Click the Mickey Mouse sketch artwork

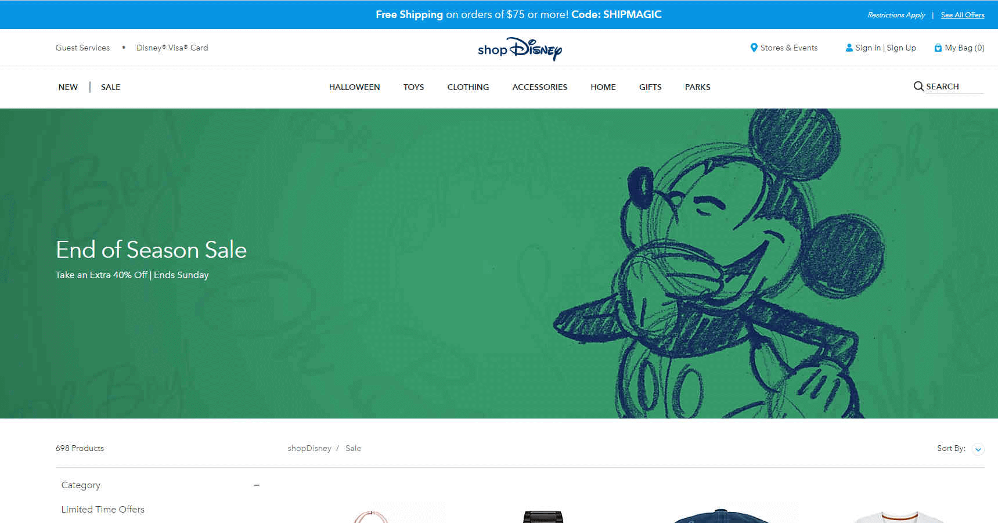click(720, 264)
